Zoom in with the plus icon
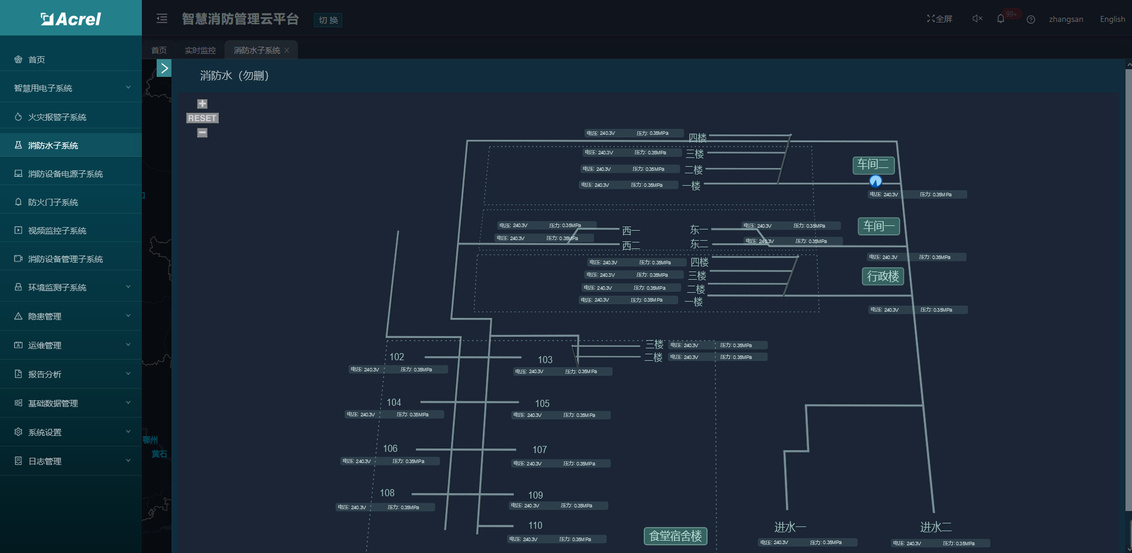Viewport: 1132px width, 553px height. [202, 104]
